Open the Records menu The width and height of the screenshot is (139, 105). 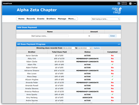pyautogui.click(x=31, y=19)
